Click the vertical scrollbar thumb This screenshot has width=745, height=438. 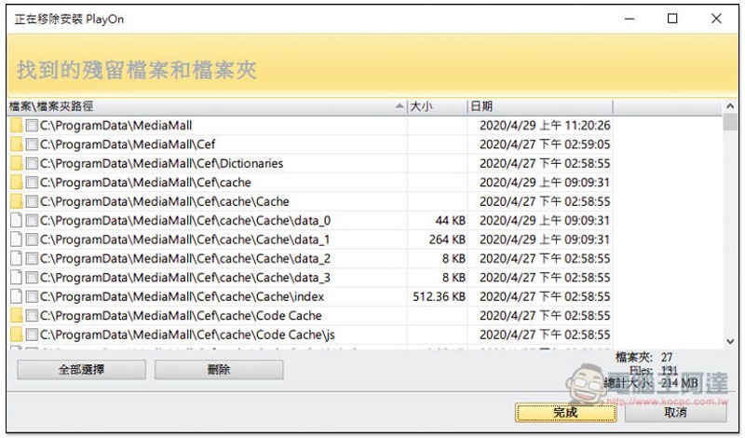tap(730, 122)
